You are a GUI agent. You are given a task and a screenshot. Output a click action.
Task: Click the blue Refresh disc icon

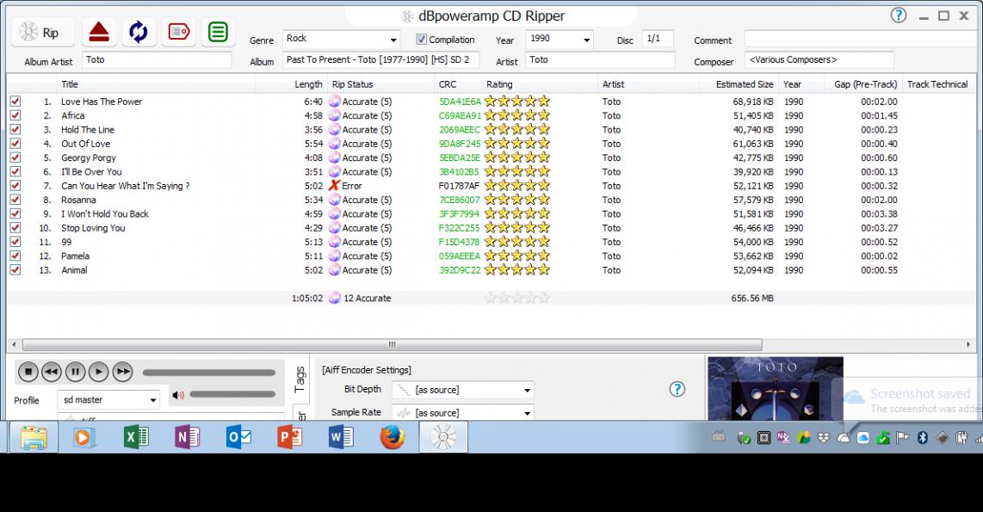(x=139, y=33)
